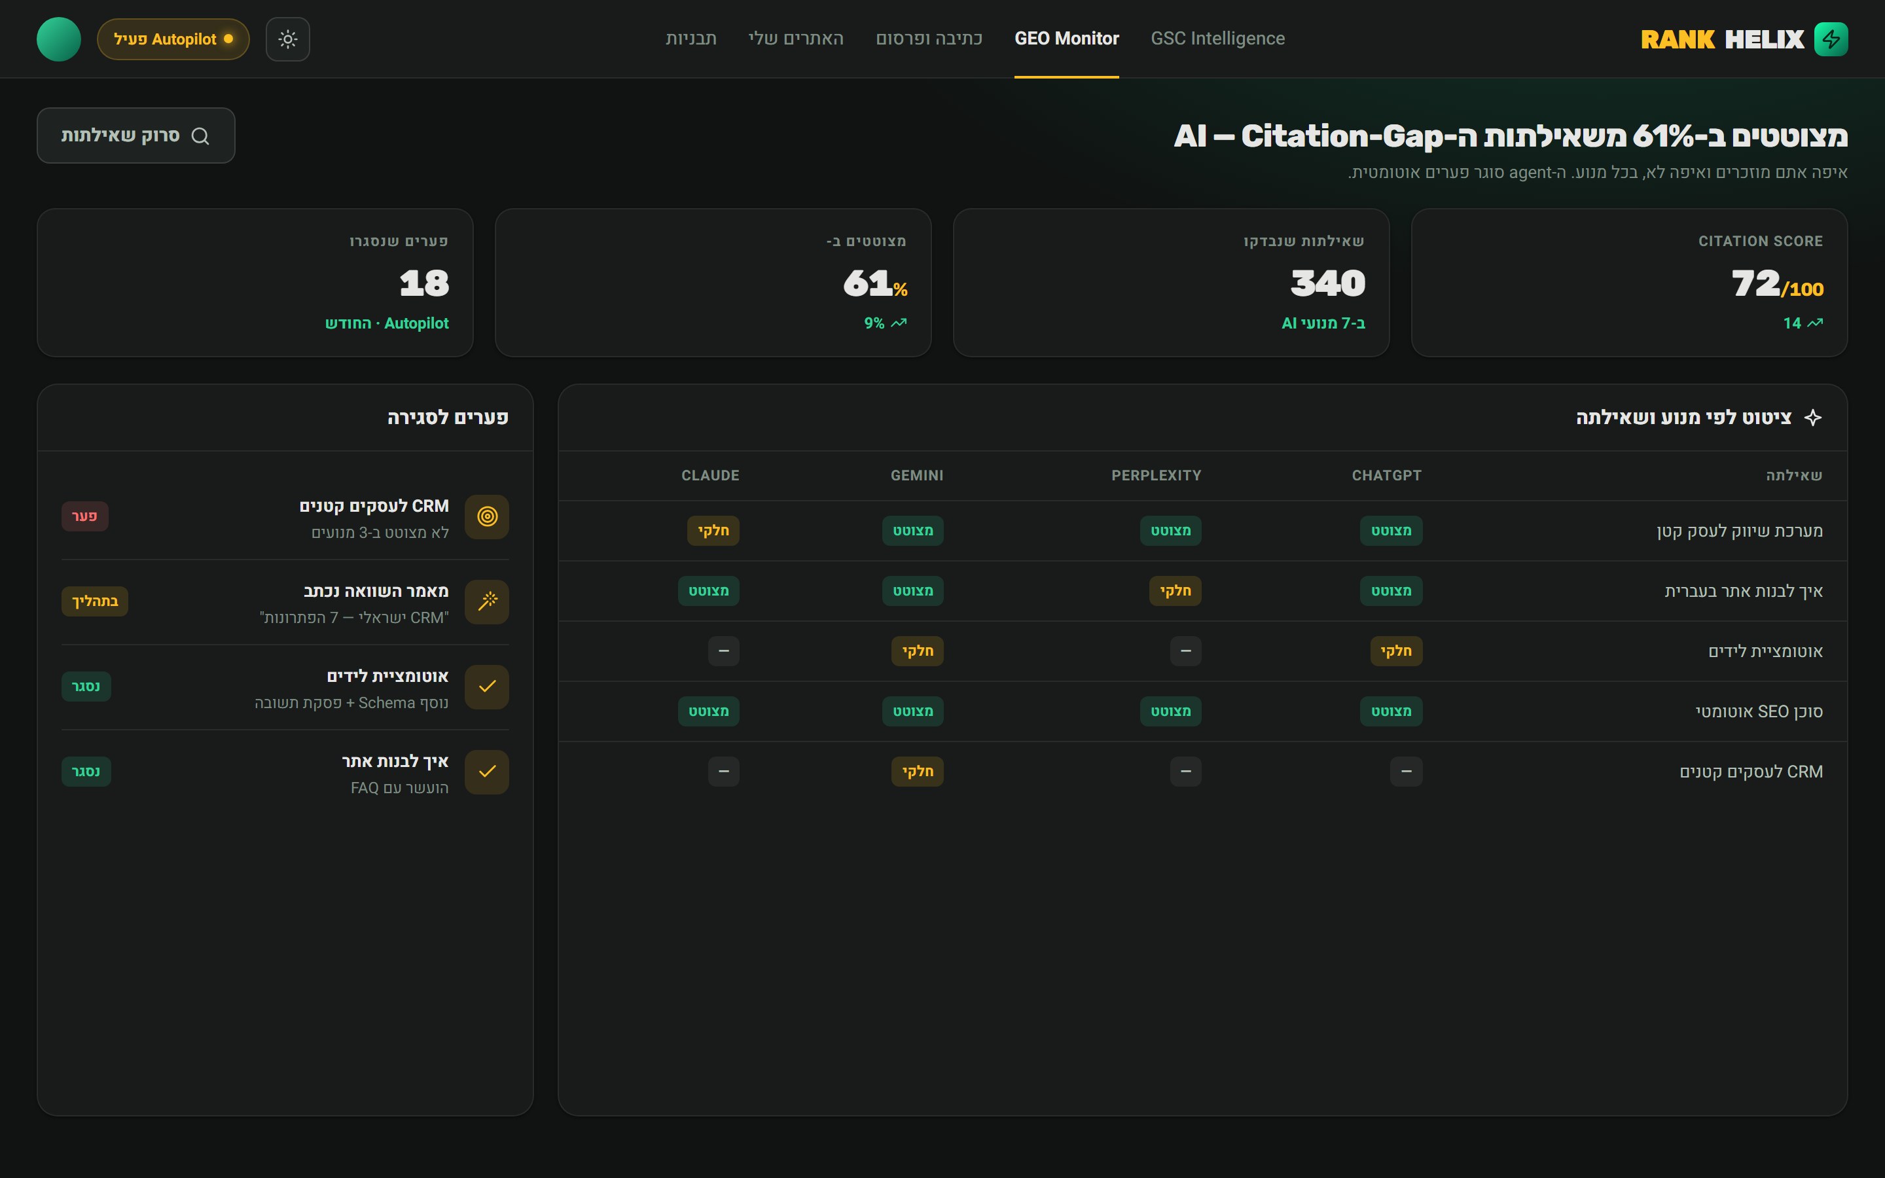Click the magnifier icon in סרוק שאילתות
Screen dimensions: 1885x1178
[x=200, y=135]
